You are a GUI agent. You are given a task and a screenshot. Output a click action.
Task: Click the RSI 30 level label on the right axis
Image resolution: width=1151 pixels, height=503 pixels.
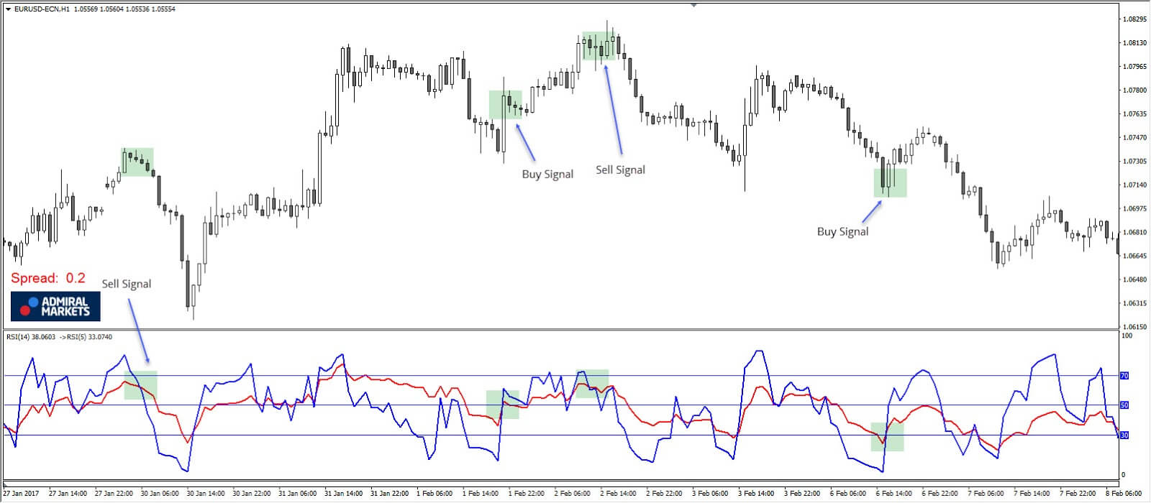[x=1124, y=435]
